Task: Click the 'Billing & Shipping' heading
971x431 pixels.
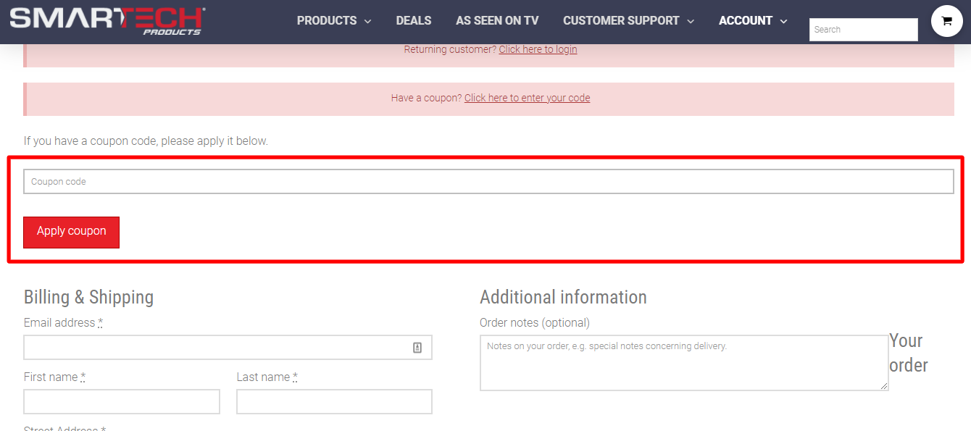Action: 88,297
